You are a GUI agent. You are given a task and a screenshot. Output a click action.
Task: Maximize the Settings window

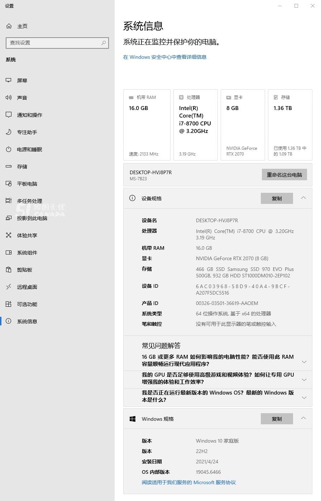[296, 6]
